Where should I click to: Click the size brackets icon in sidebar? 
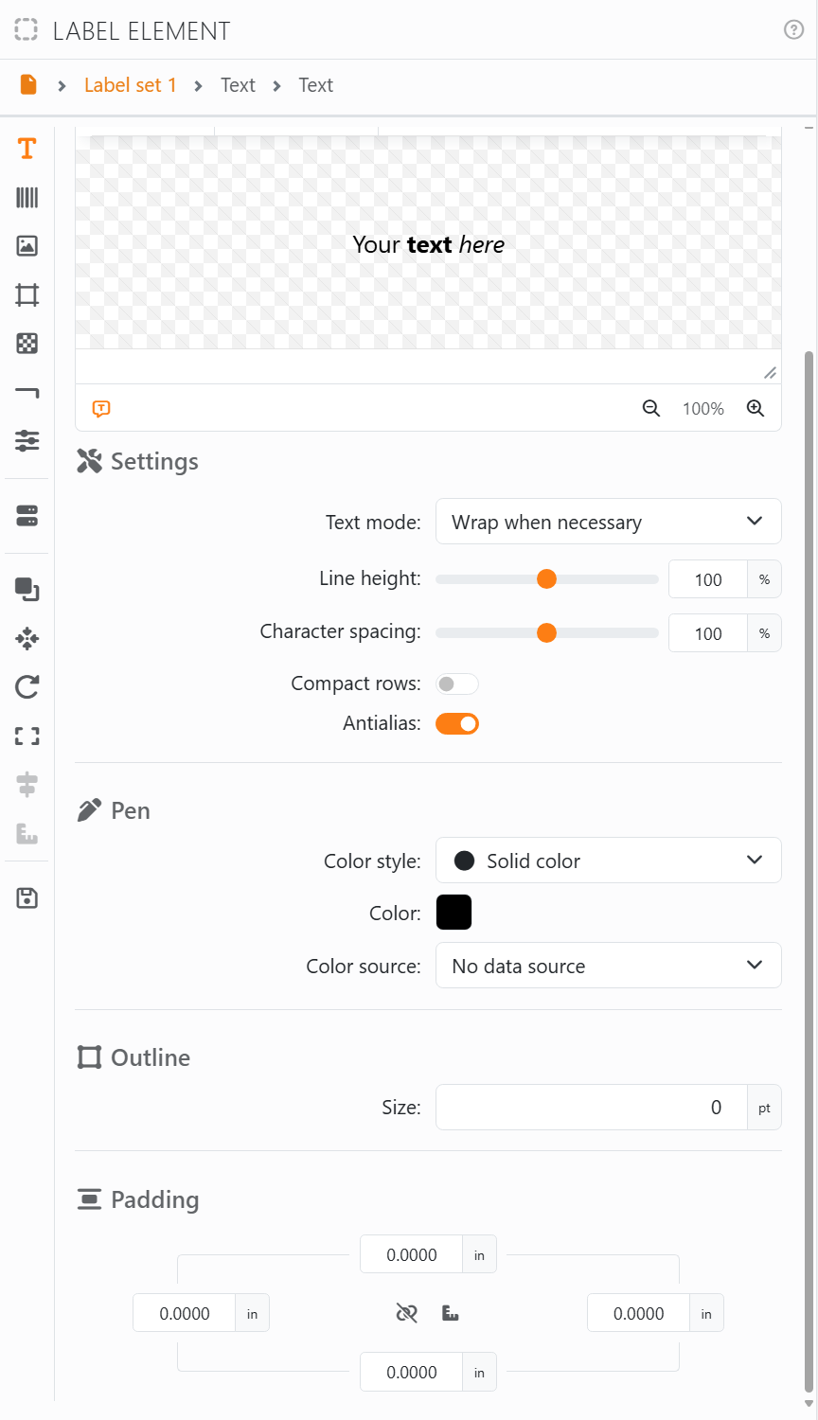27,736
